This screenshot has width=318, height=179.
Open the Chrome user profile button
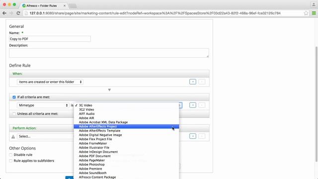[x=314, y=4]
